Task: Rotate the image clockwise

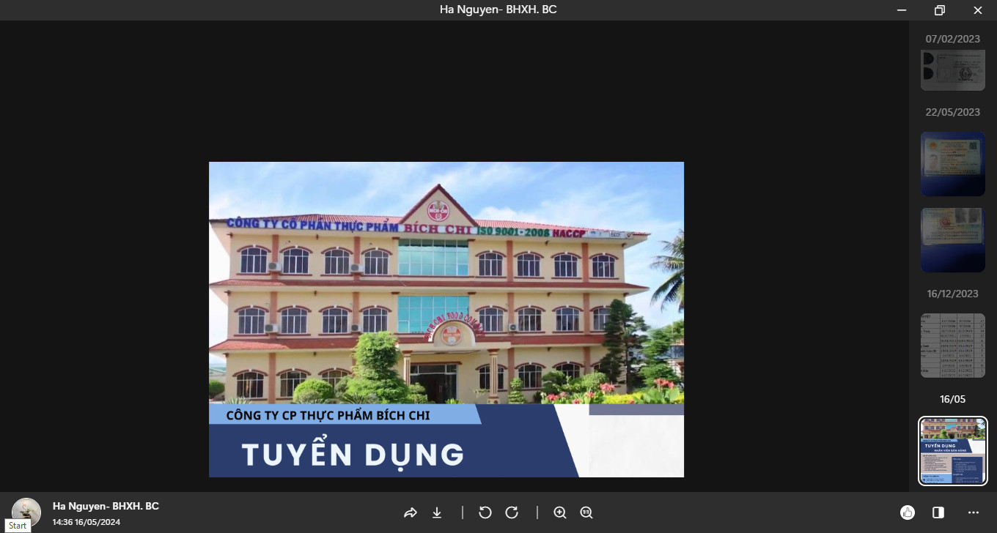Action: [513, 512]
